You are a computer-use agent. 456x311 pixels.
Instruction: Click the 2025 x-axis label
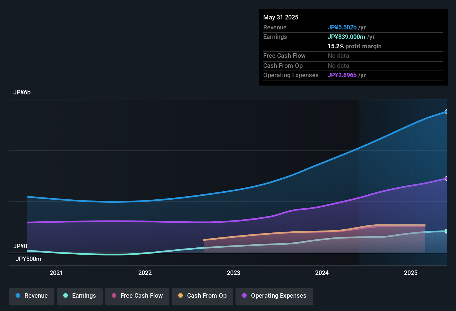tap(411, 273)
